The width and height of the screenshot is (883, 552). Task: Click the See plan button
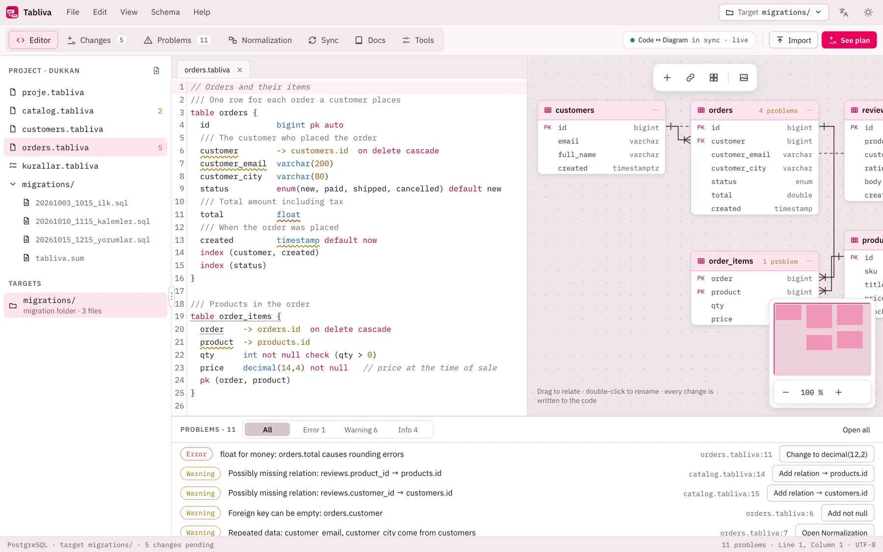point(849,40)
